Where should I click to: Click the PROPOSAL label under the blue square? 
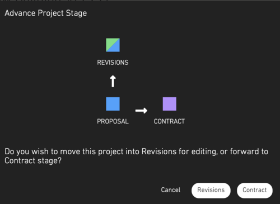pyautogui.click(x=113, y=121)
